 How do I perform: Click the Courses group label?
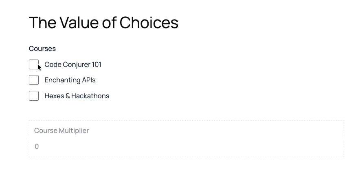[42, 49]
